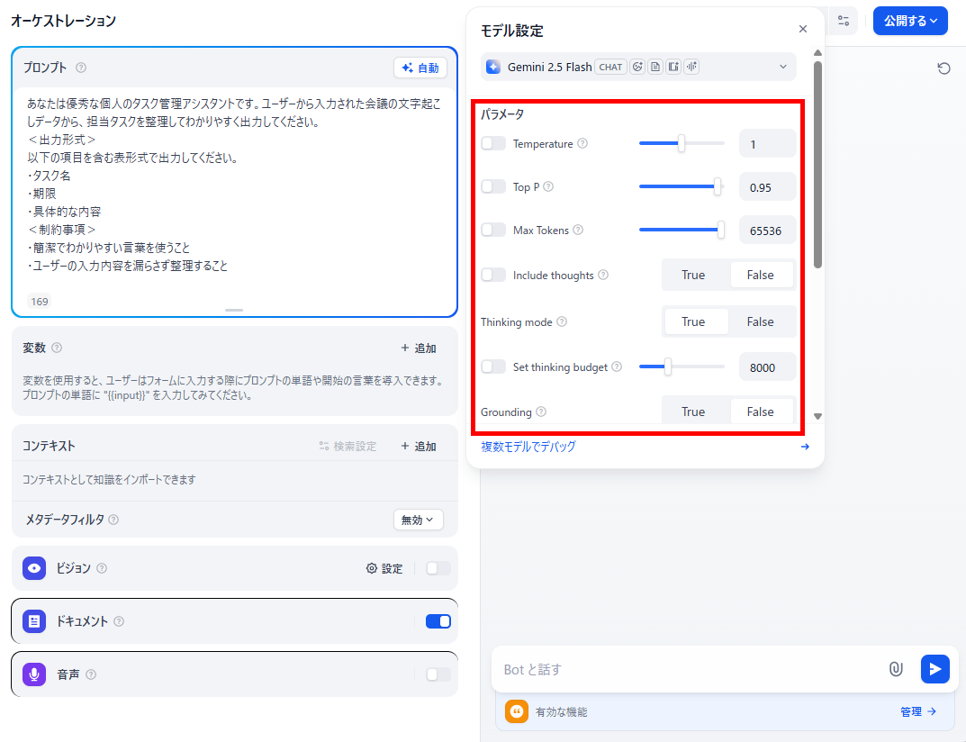Select False for Thinking mode
The image size is (966, 742).
(x=760, y=321)
